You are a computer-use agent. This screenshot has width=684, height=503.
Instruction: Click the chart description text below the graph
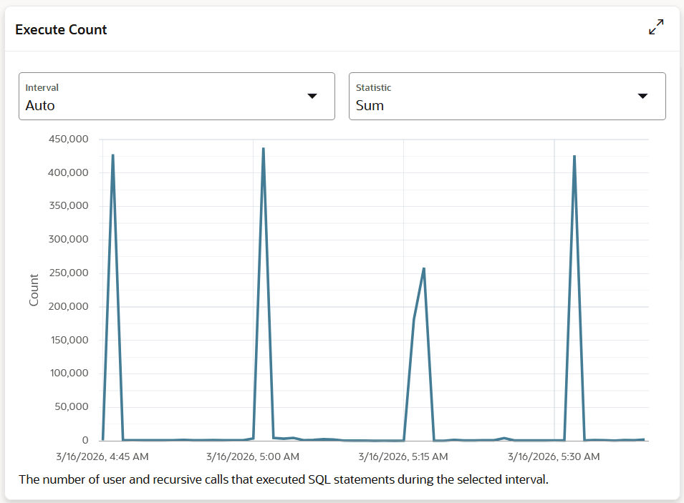tap(284, 479)
